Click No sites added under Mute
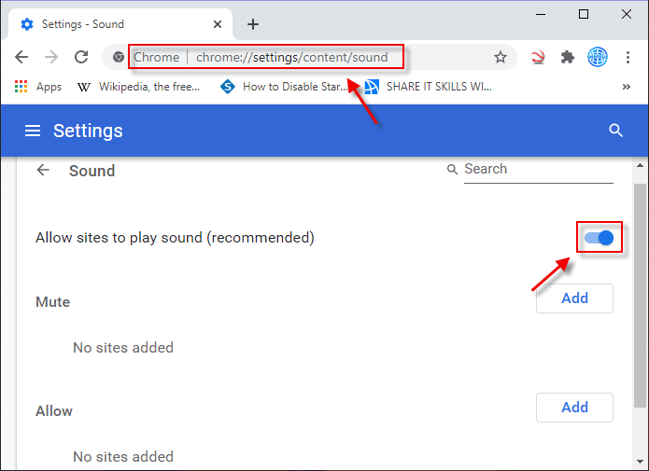649x471 pixels. [x=123, y=348]
